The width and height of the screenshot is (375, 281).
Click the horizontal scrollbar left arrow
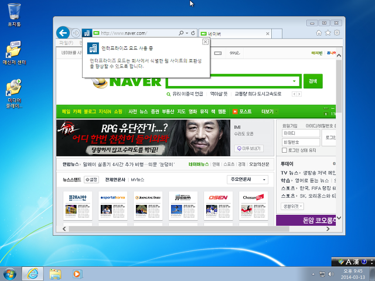coord(64,229)
